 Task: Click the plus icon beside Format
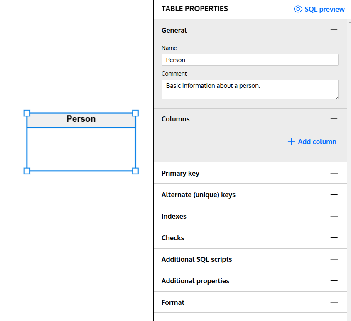coord(334,302)
